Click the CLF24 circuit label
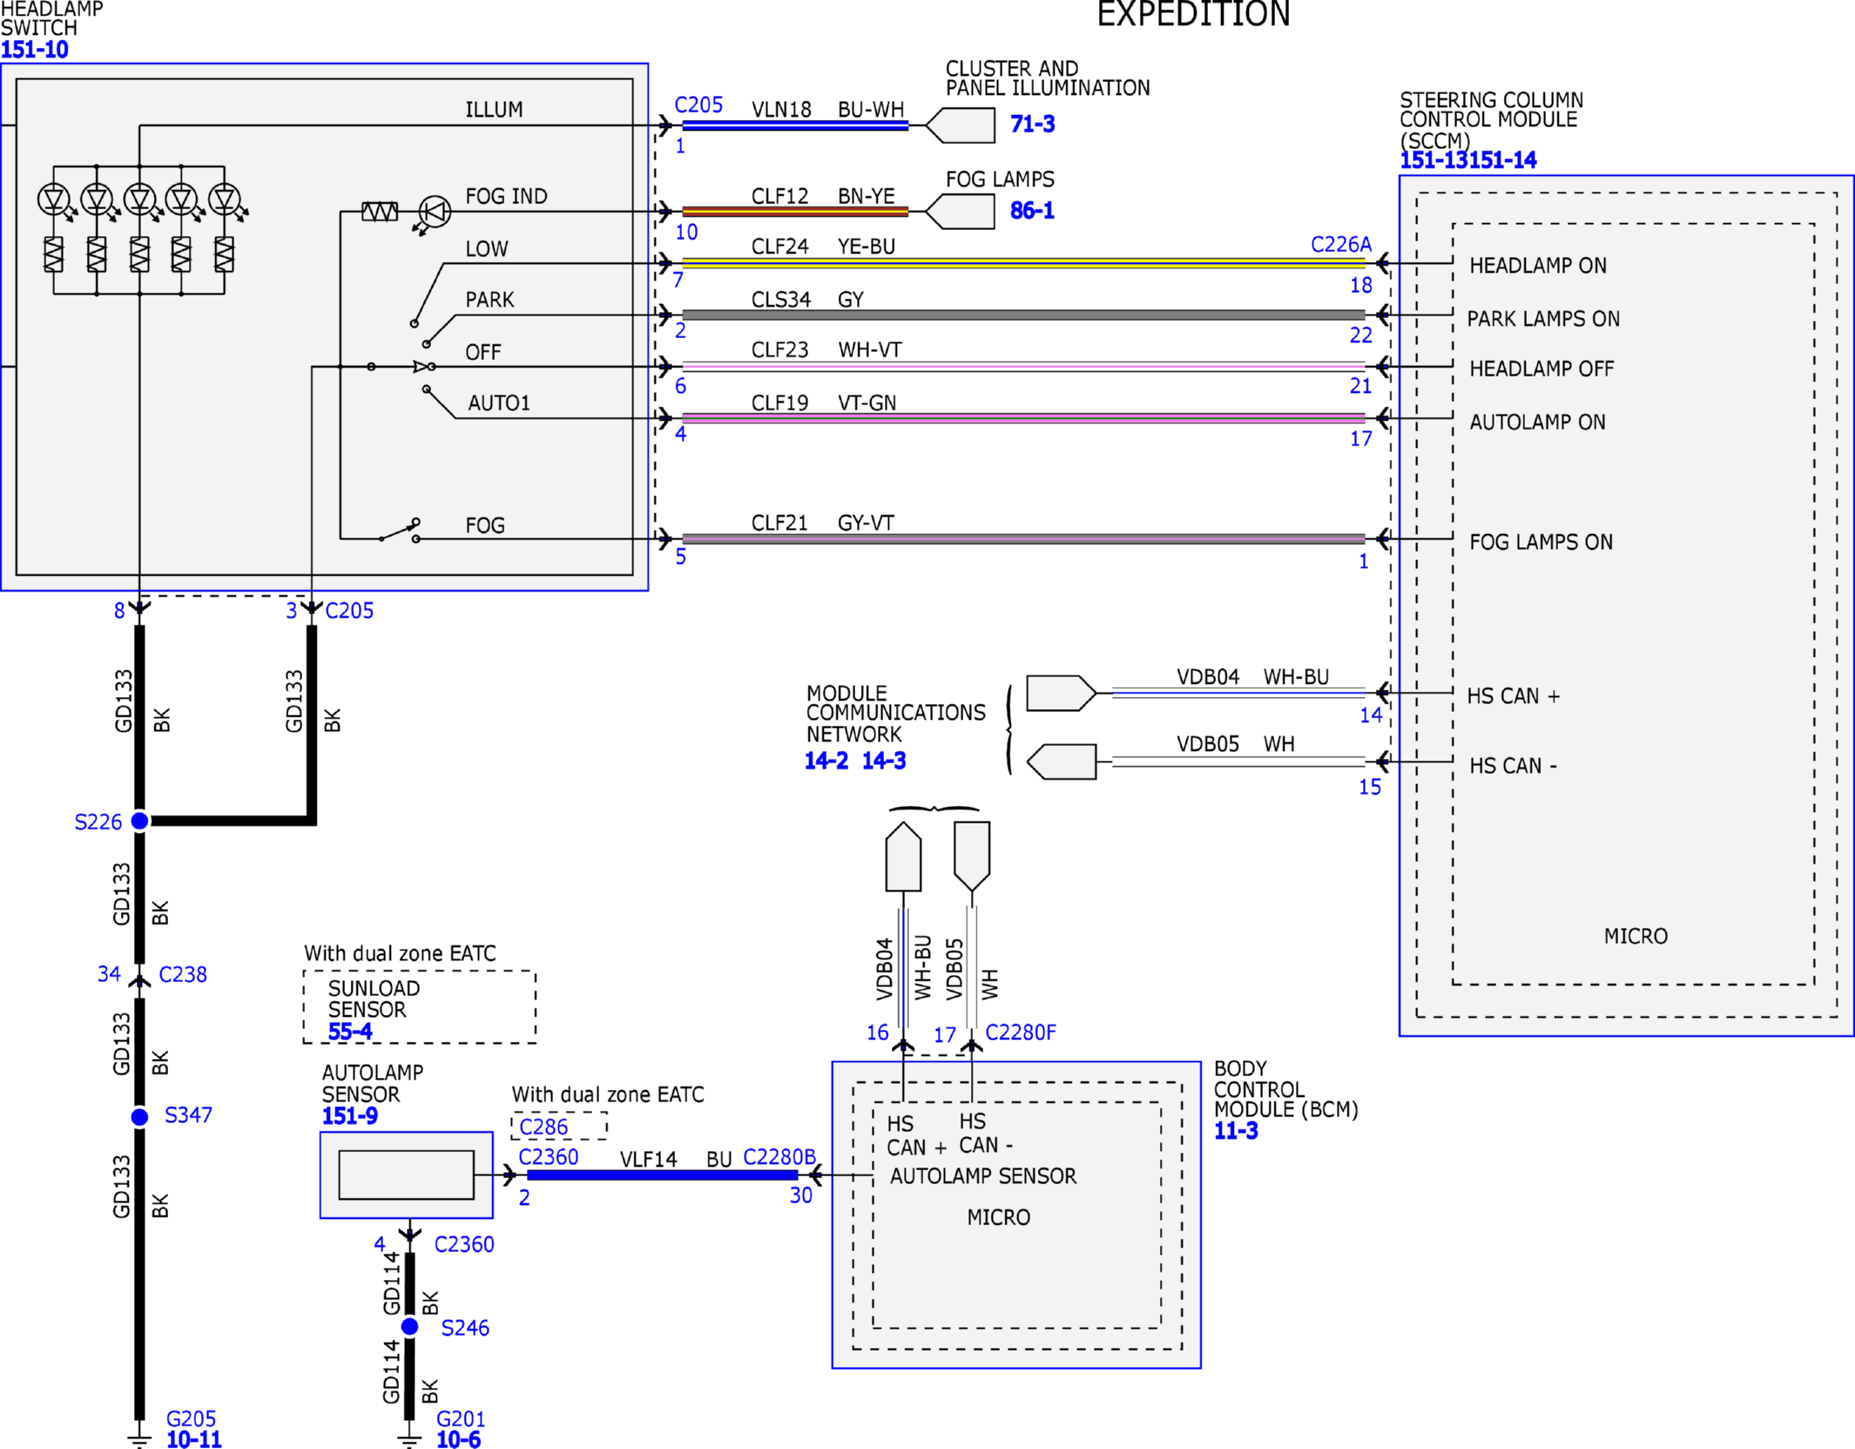 [780, 247]
